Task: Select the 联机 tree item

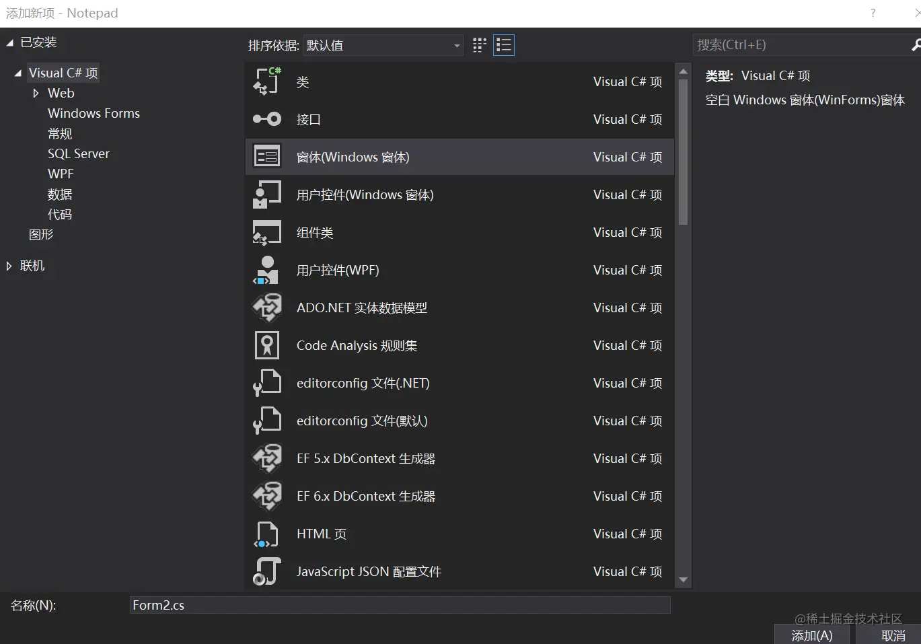Action: click(32, 265)
